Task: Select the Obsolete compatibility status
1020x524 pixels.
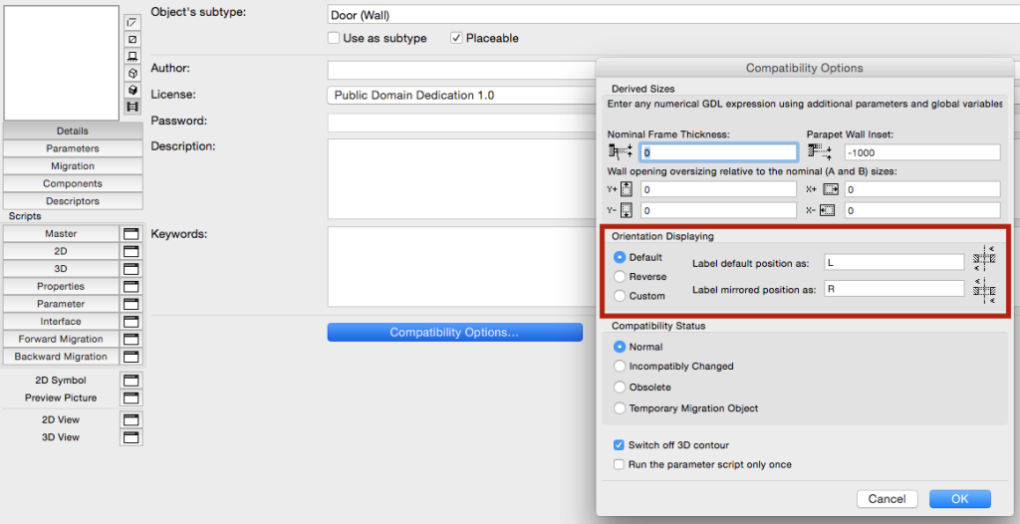Action: [x=620, y=387]
